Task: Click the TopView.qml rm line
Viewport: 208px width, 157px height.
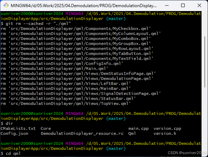Action: pyautogui.click(x=66, y=104)
